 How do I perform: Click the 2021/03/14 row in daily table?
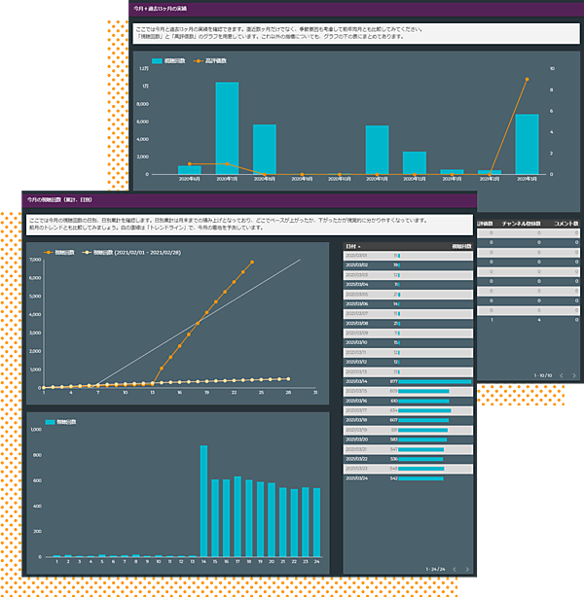[408, 382]
